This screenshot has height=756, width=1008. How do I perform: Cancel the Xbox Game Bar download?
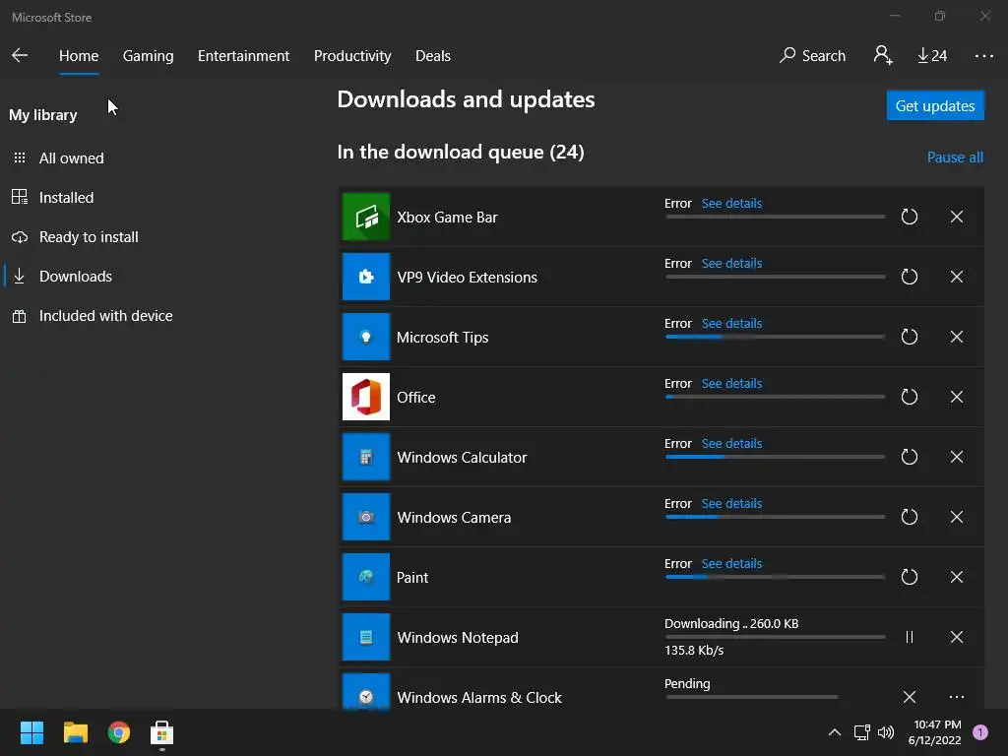(957, 217)
